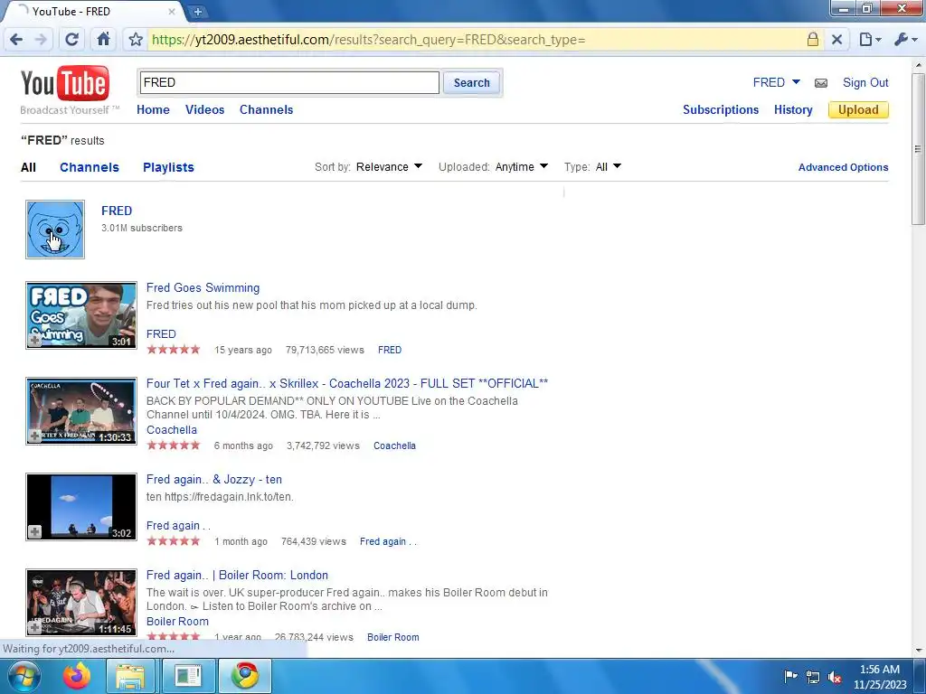The height and width of the screenshot is (694, 926).
Task: Open the Windows Start button
Action: click(24, 676)
